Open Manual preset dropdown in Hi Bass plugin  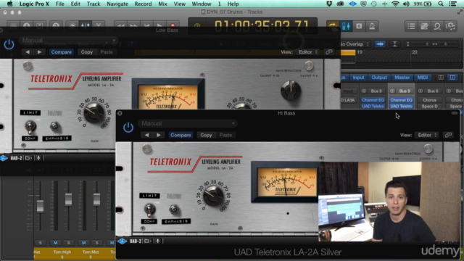point(188,123)
